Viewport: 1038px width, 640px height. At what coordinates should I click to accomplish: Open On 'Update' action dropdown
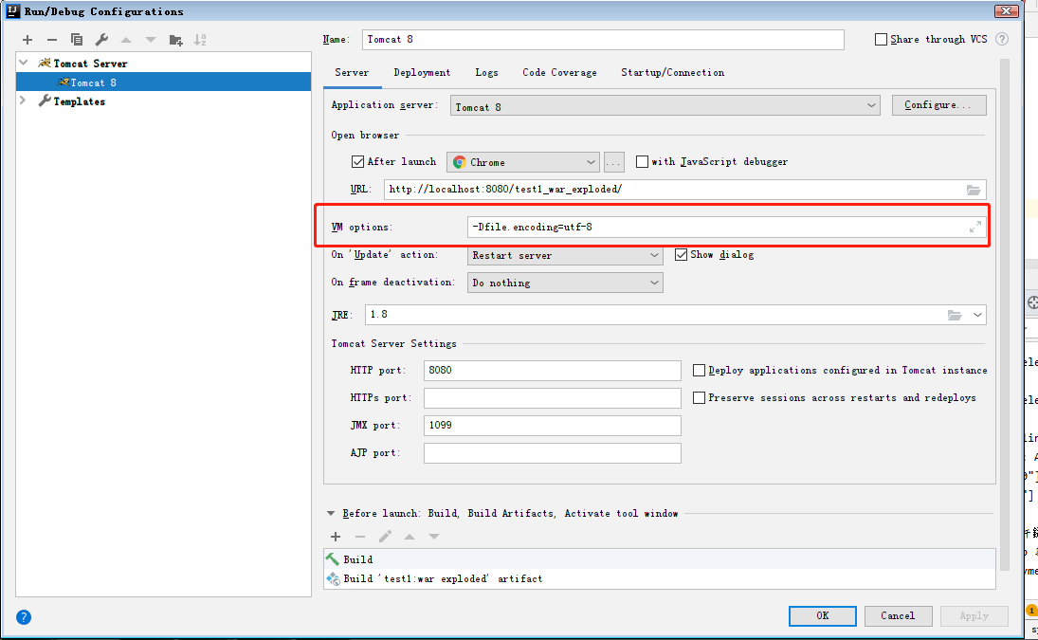tap(565, 255)
